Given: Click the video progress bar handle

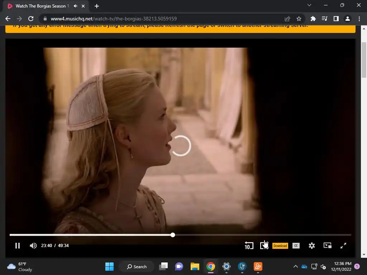Looking at the screenshot, I should [173, 235].
